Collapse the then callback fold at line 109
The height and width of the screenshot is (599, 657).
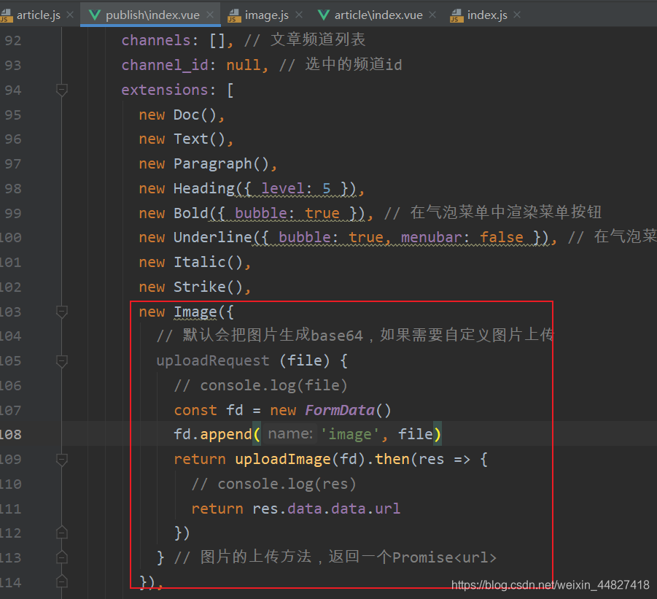point(61,460)
